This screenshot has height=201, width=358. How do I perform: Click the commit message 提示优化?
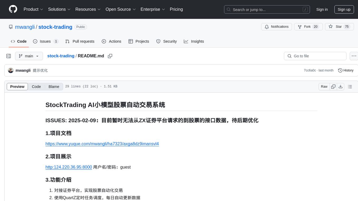[x=40, y=71]
